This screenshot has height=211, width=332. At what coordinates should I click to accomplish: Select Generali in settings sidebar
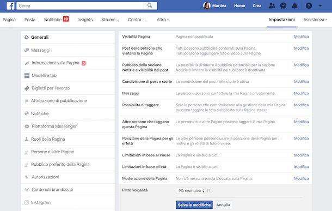point(68,37)
